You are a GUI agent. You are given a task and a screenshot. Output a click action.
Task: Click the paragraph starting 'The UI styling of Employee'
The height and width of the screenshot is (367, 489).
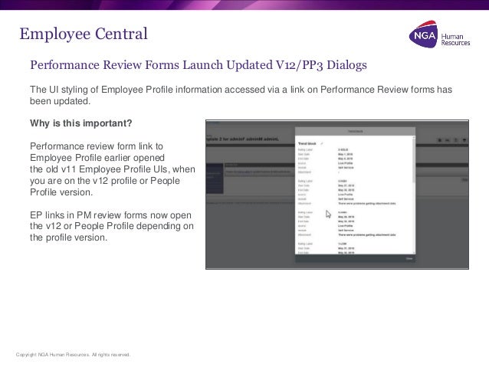coord(241,95)
